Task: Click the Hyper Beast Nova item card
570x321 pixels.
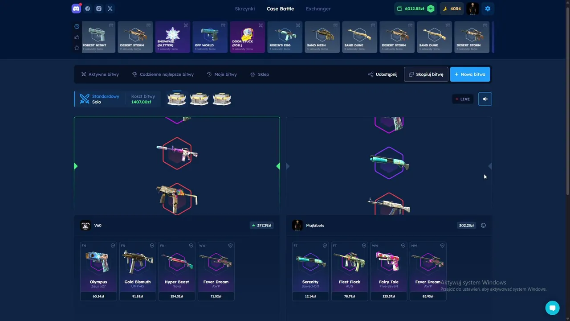Action: pos(177,271)
